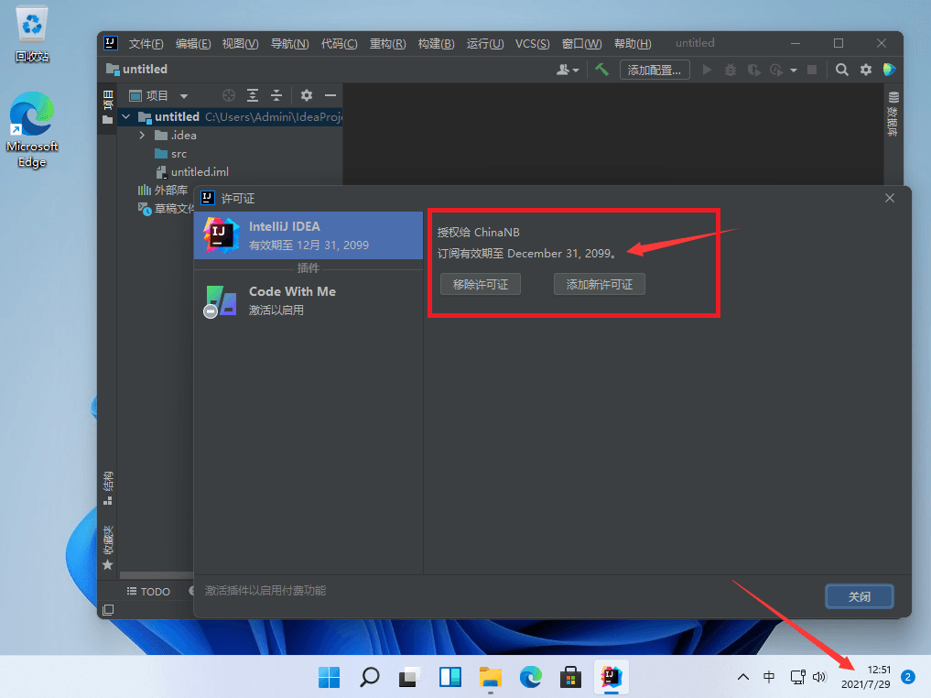Click the volume icon in system tray
931x698 pixels.
[820, 677]
